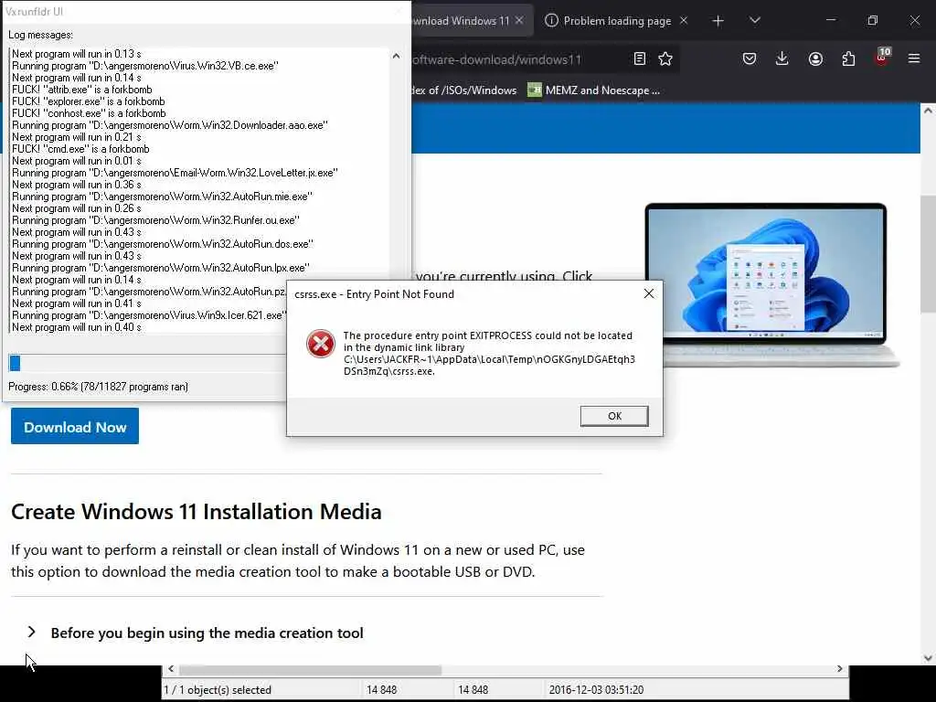Open Firefox reader view icon
Viewport: 936px width, 702px height.
pos(639,58)
